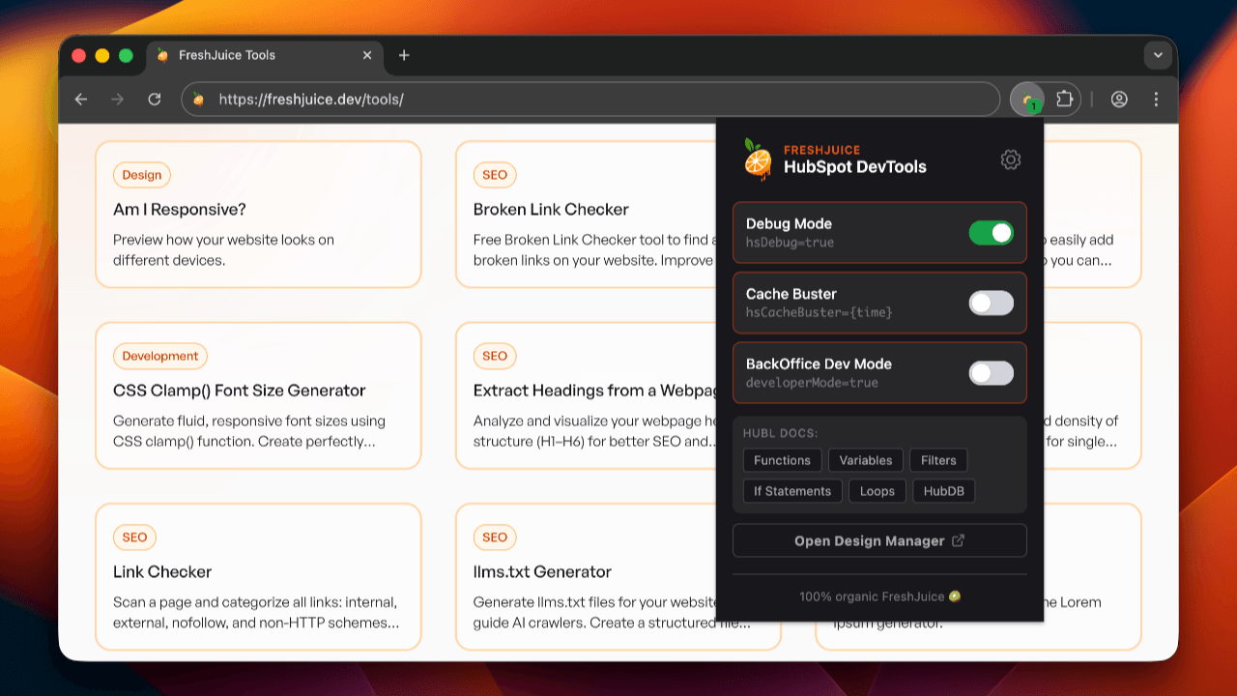Reload the current page
The height and width of the screenshot is (696, 1237).
154,99
